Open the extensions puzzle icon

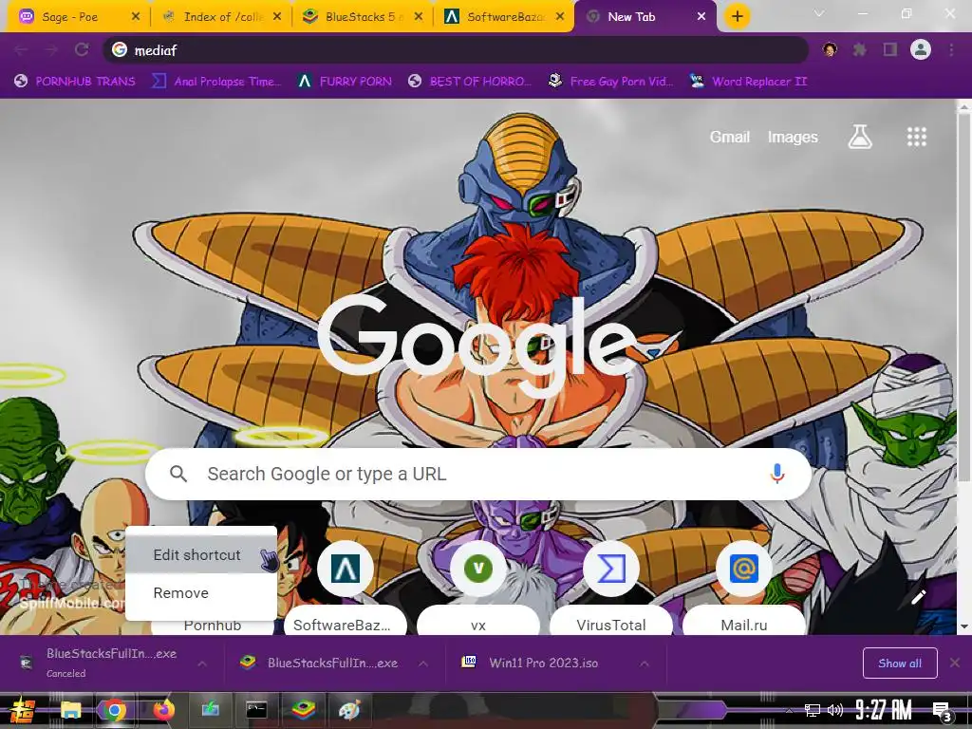860,49
